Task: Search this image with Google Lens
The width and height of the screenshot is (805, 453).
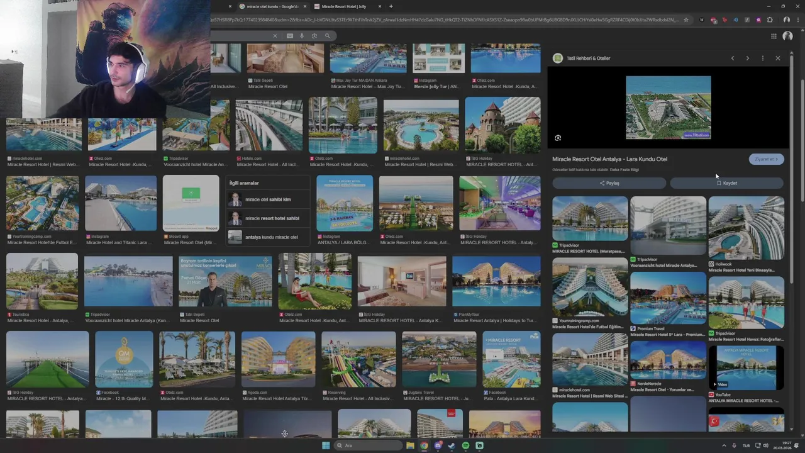Action: pos(558,138)
